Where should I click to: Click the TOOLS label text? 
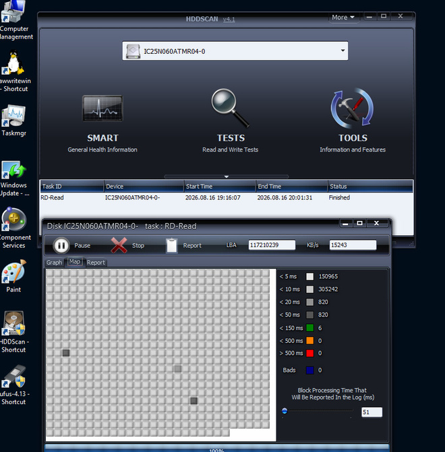tap(353, 138)
